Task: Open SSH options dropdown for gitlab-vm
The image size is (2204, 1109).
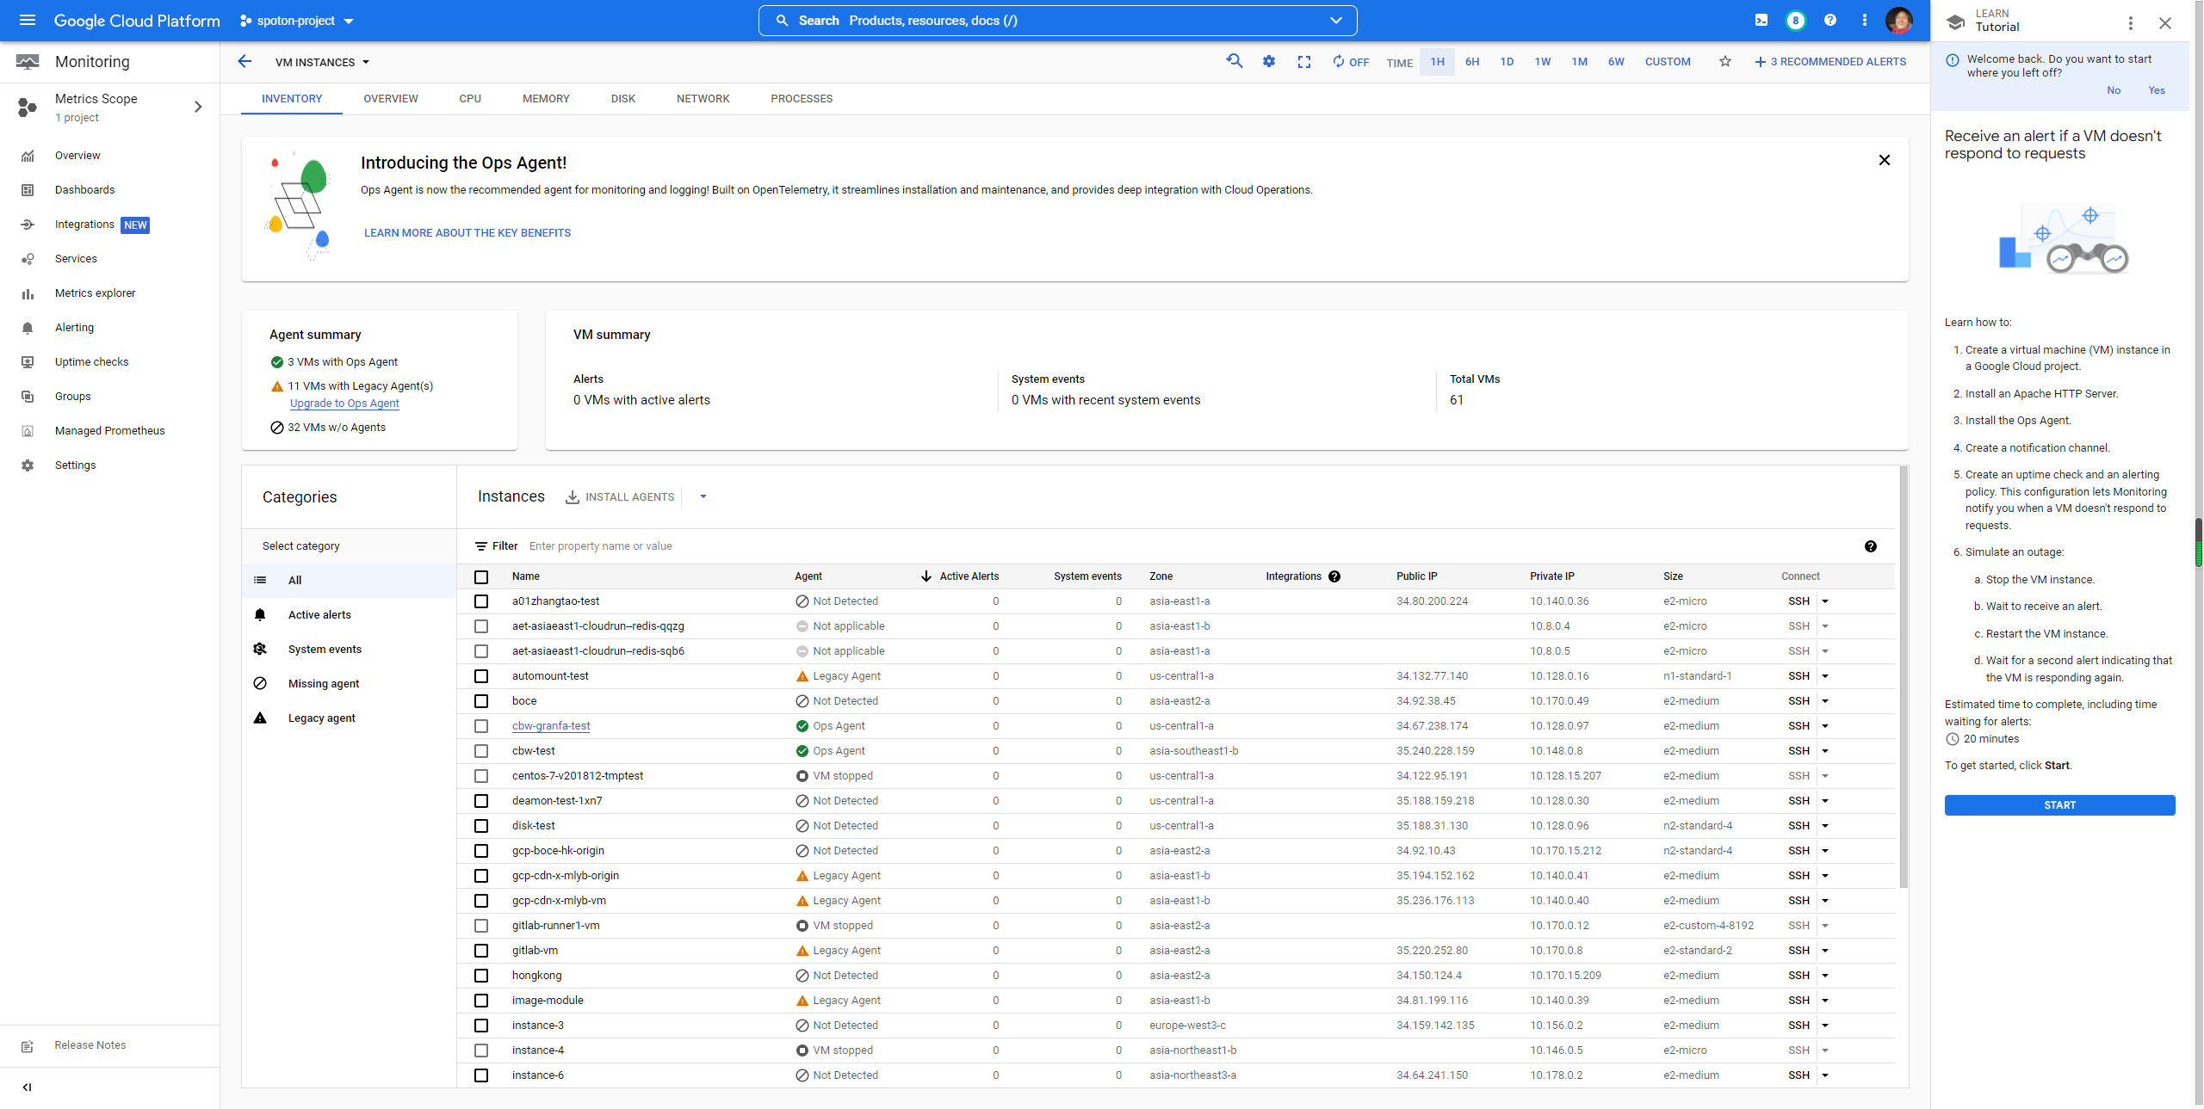Action: click(x=1824, y=951)
